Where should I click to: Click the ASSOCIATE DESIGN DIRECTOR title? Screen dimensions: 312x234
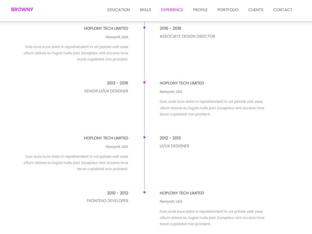click(x=187, y=36)
